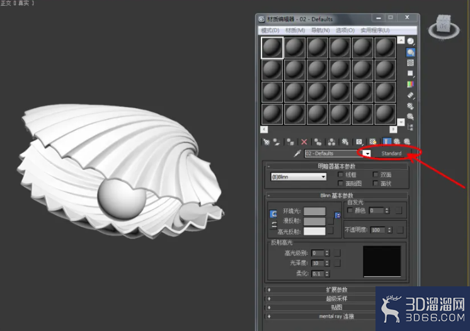The height and width of the screenshot is (331, 470).
Task: Toggle the Show End Result icon
Action: pos(387,142)
